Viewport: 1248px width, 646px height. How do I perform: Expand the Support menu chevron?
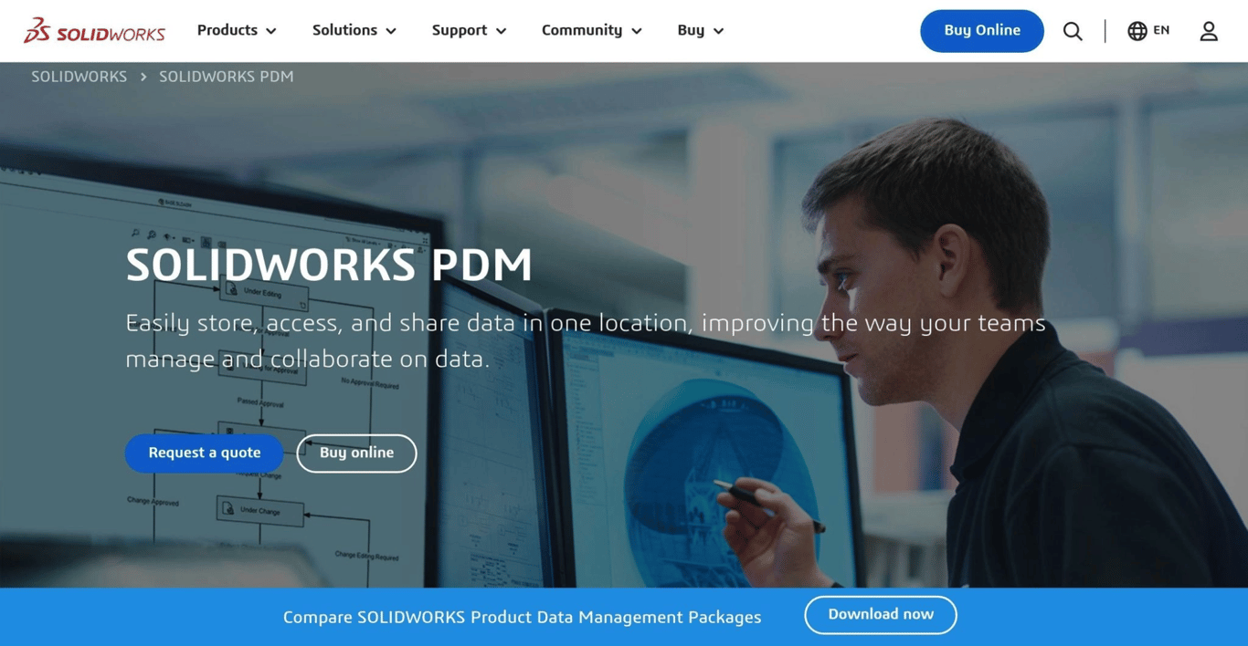501,31
